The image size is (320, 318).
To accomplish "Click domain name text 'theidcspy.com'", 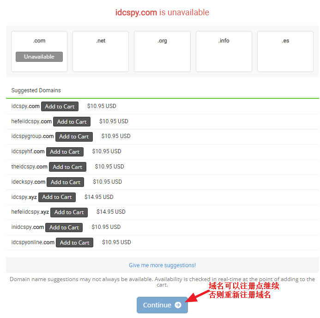I will click(x=29, y=167).
